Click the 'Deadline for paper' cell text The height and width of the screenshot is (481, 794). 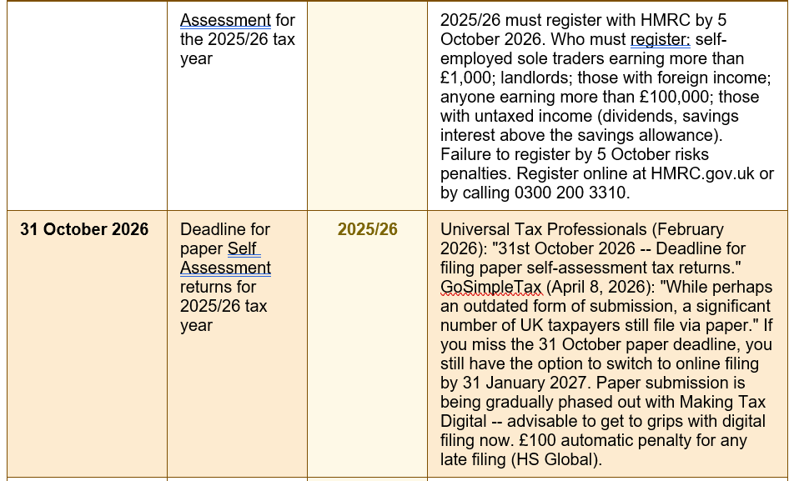tap(225, 239)
